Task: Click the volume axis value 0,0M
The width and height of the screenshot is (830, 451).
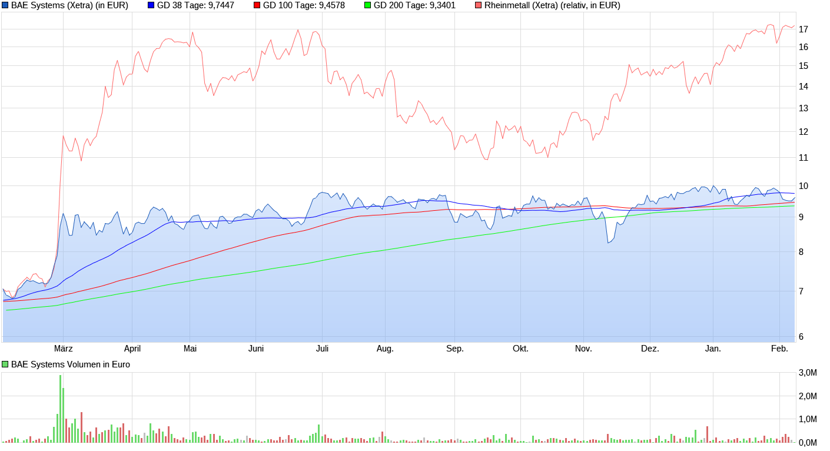Action: [x=808, y=442]
